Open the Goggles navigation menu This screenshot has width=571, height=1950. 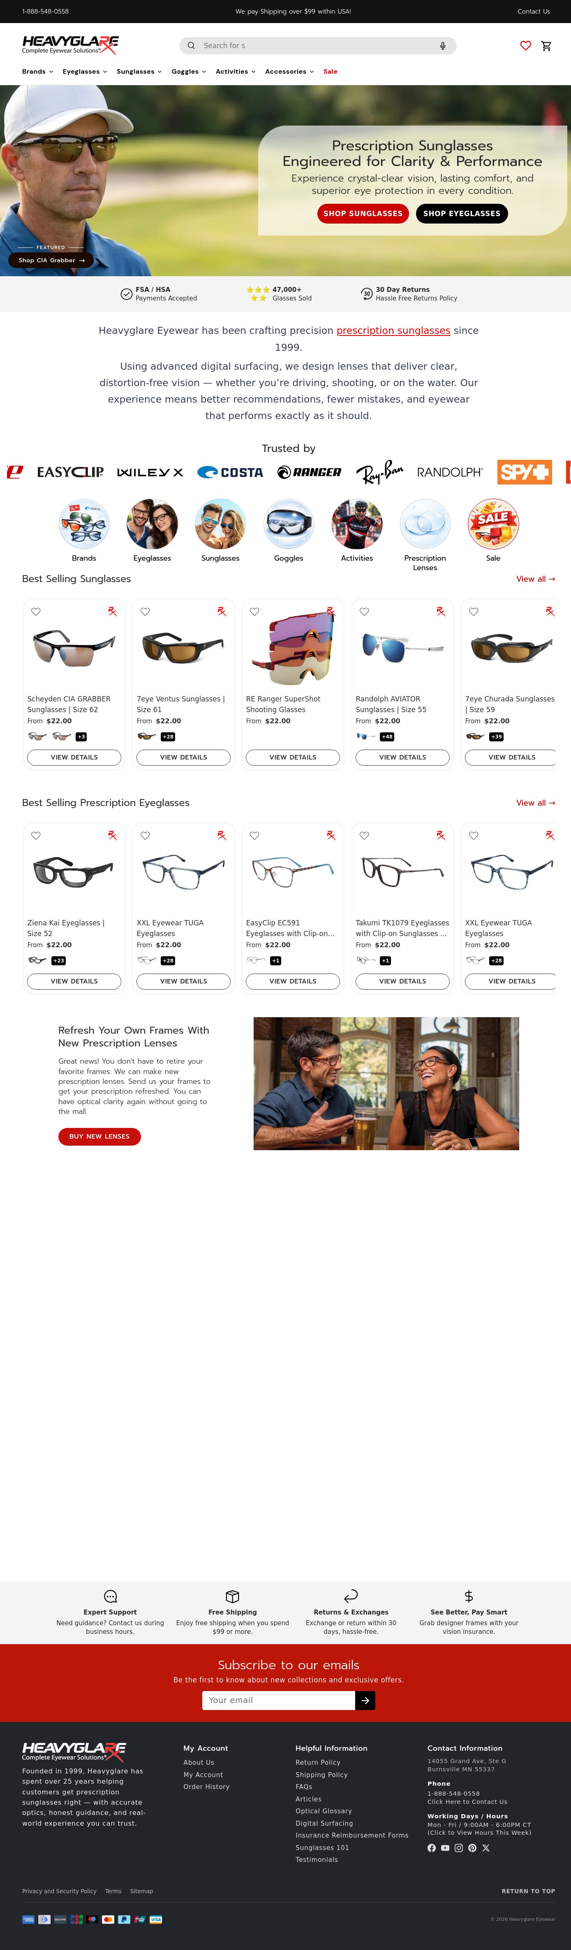[188, 71]
